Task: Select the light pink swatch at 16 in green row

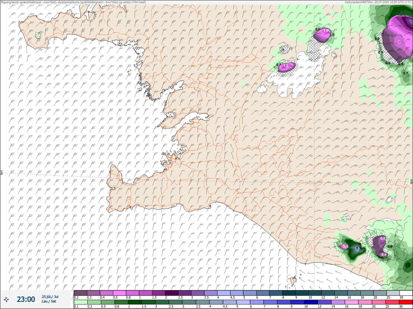Action: pos(352,302)
